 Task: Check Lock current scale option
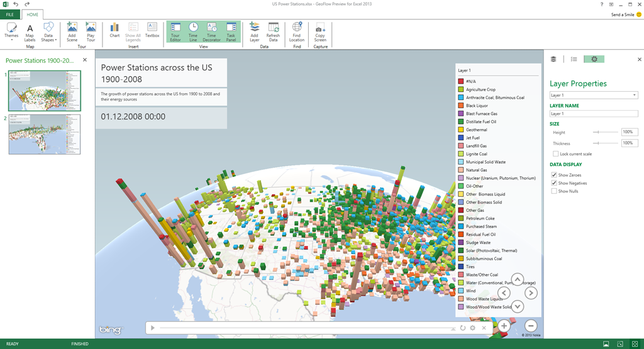(556, 153)
